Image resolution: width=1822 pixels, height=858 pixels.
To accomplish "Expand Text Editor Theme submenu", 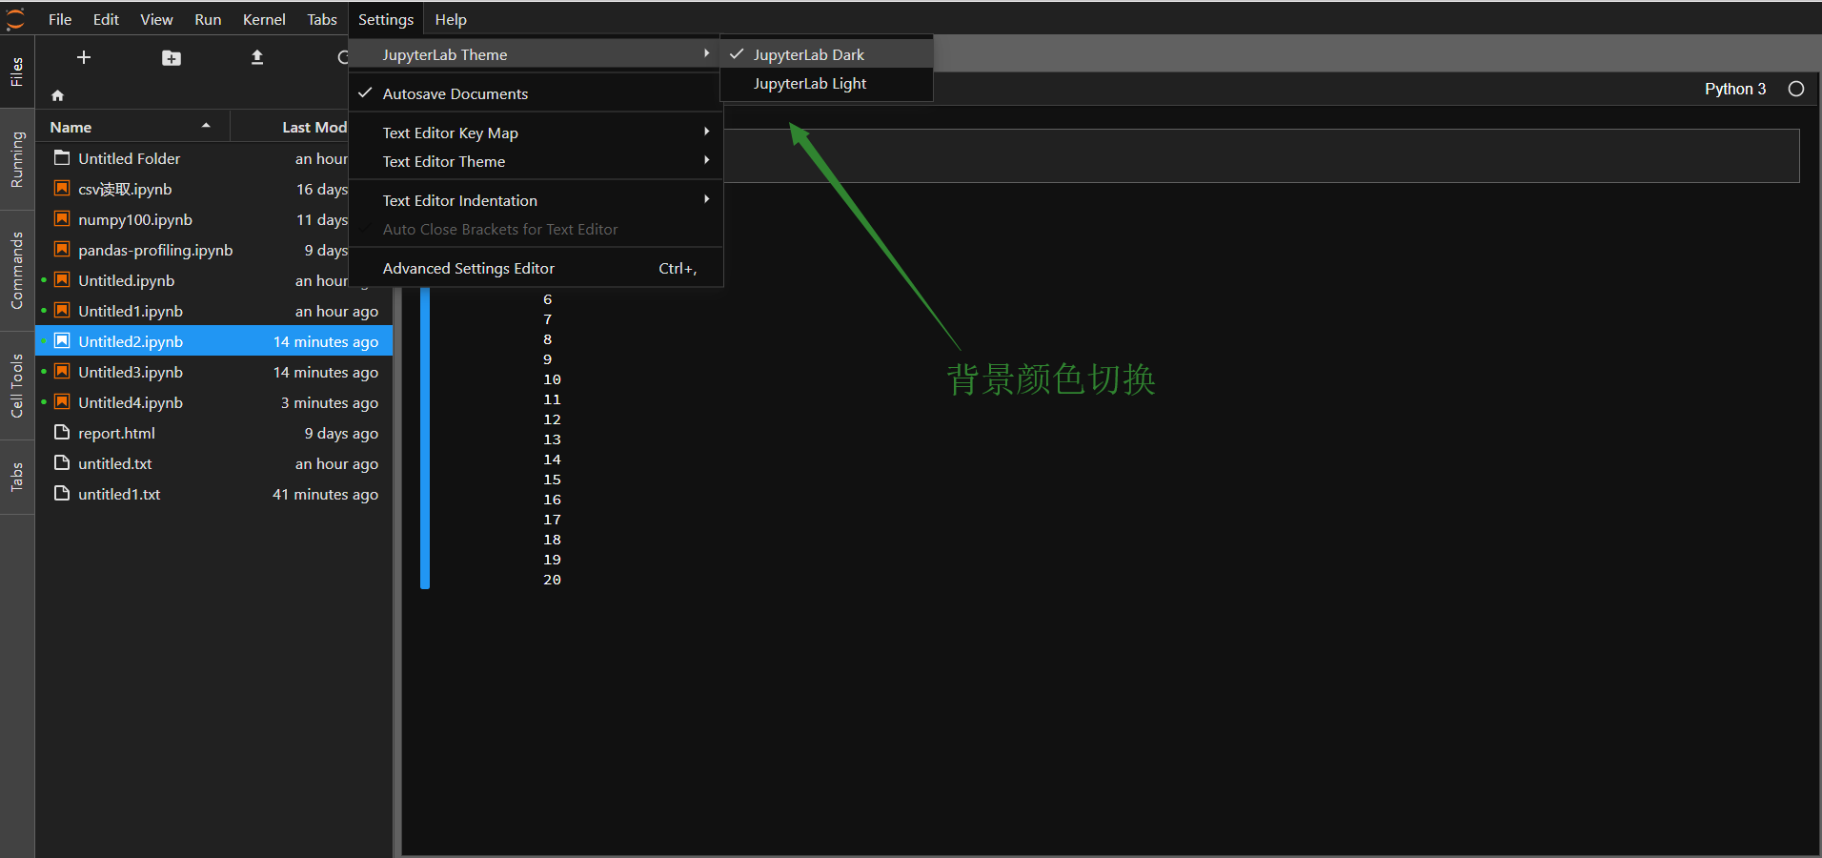I will pos(536,161).
